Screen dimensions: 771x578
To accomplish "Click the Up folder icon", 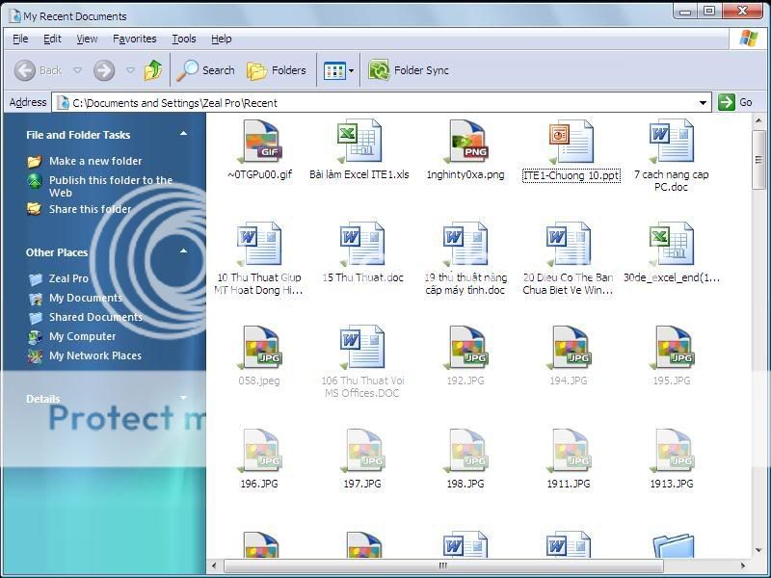I will [x=153, y=70].
